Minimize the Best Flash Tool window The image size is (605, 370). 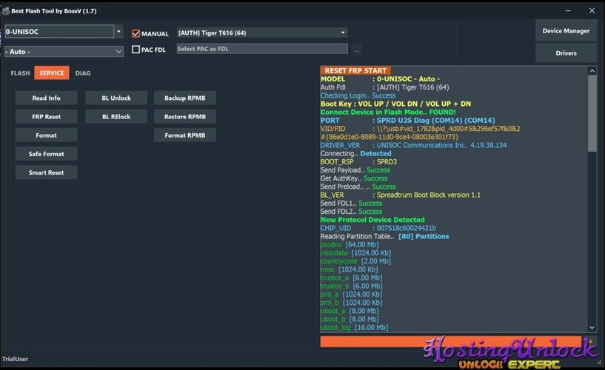coord(568,11)
